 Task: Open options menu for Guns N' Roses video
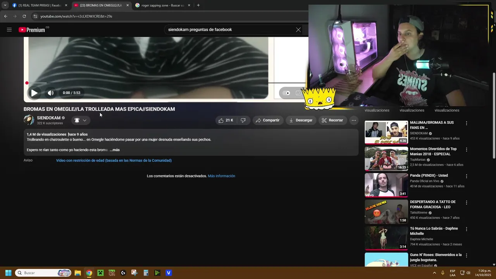coord(467,256)
